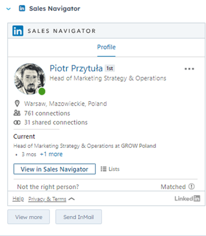Open the Lists icon button

point(110,169)
